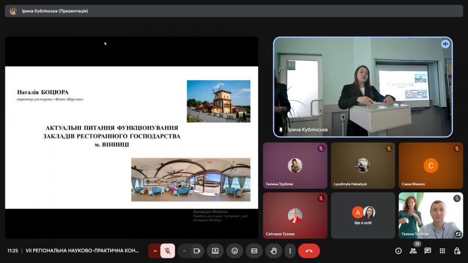This screenshot has height=263, width=468.
Task: Open the meeting details info icon
Action: click(x=398, y=251)
